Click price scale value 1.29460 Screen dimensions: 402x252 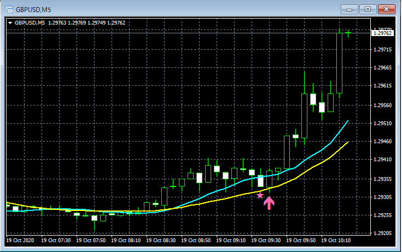(x=382, y=141)
